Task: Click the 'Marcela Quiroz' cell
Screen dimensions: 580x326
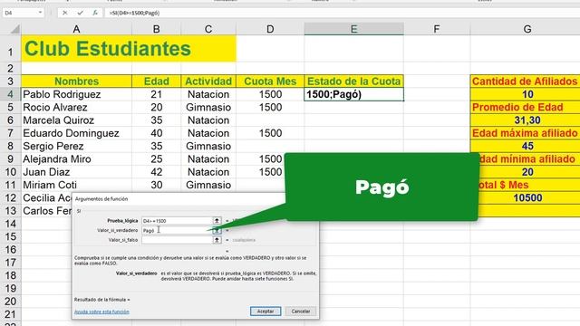Action: click(76, 120)
